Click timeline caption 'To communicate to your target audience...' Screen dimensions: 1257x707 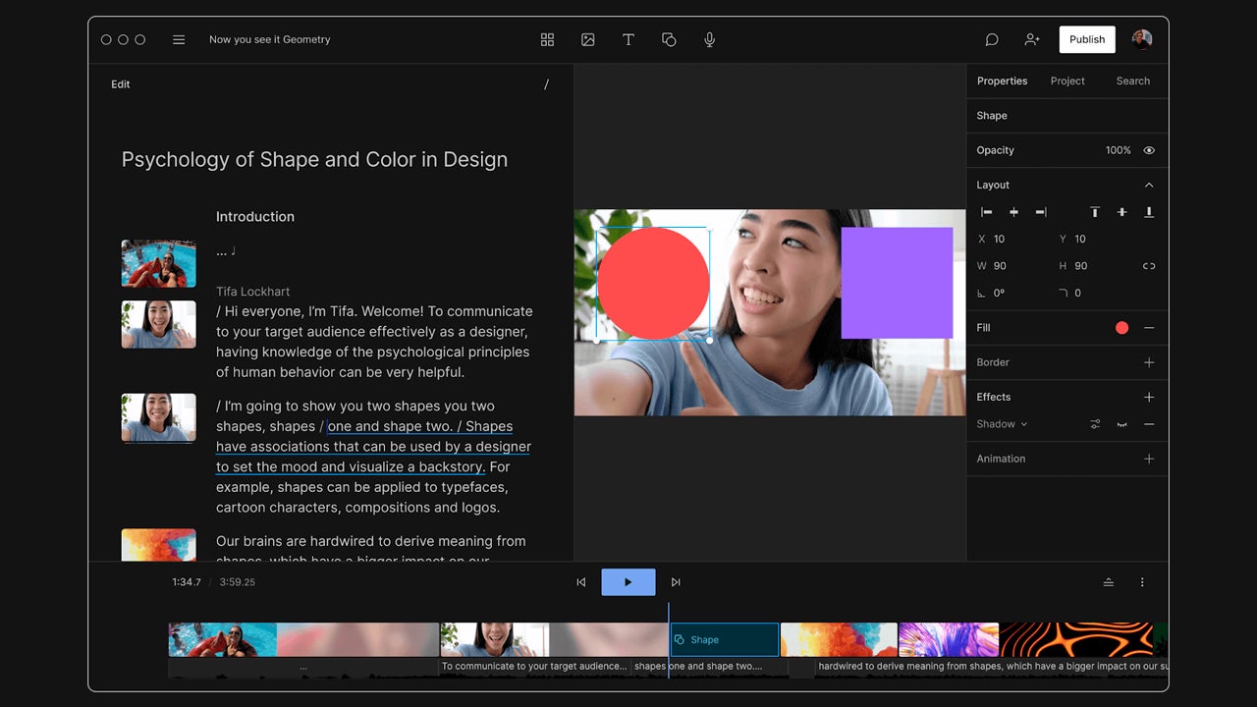tap(534, 666)
